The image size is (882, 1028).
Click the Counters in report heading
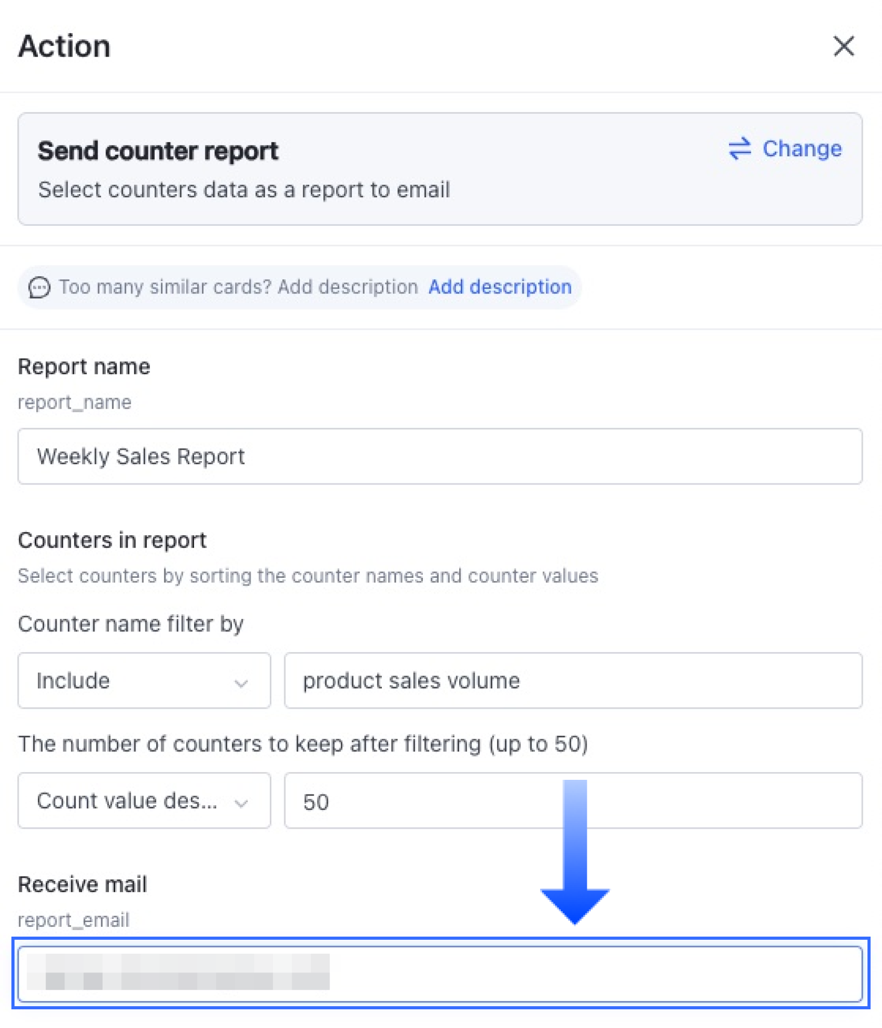click(112, 540)
